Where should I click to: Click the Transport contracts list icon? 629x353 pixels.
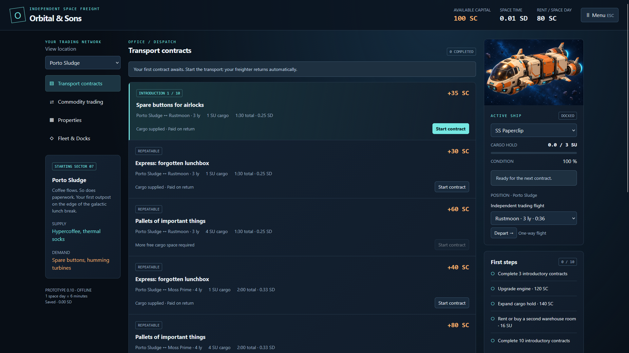point(52,84)
